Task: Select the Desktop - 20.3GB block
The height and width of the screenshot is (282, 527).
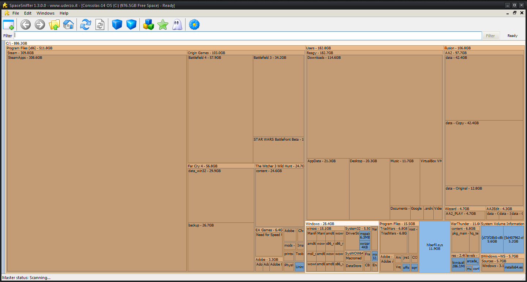Action: (x=369, y=189)
